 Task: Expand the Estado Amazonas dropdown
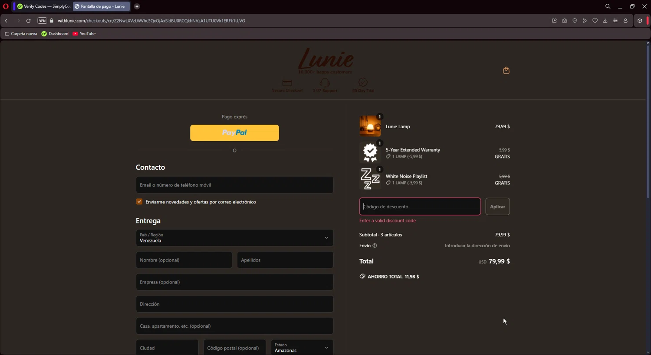tap(302, 348)
